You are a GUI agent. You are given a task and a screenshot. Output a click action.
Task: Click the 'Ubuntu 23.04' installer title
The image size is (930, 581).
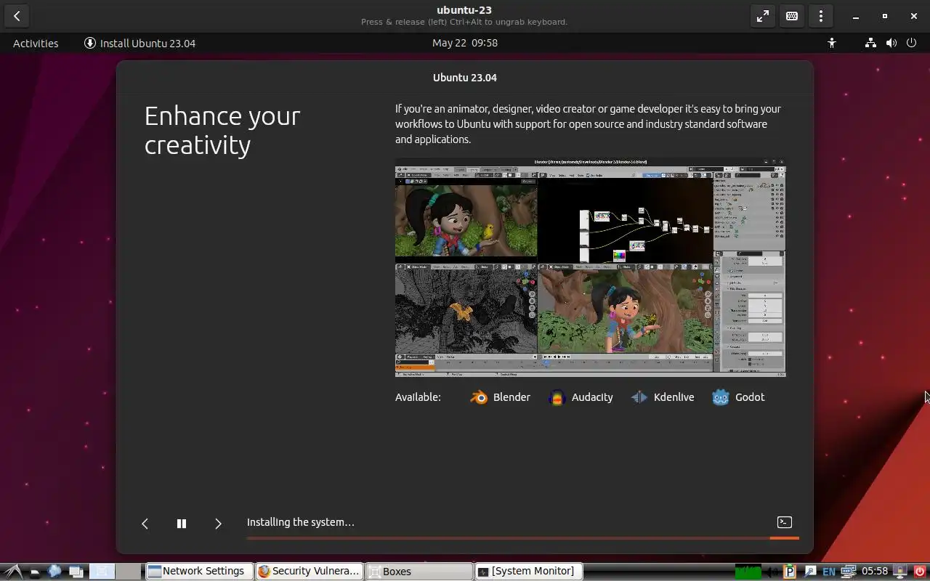point(465,78)
